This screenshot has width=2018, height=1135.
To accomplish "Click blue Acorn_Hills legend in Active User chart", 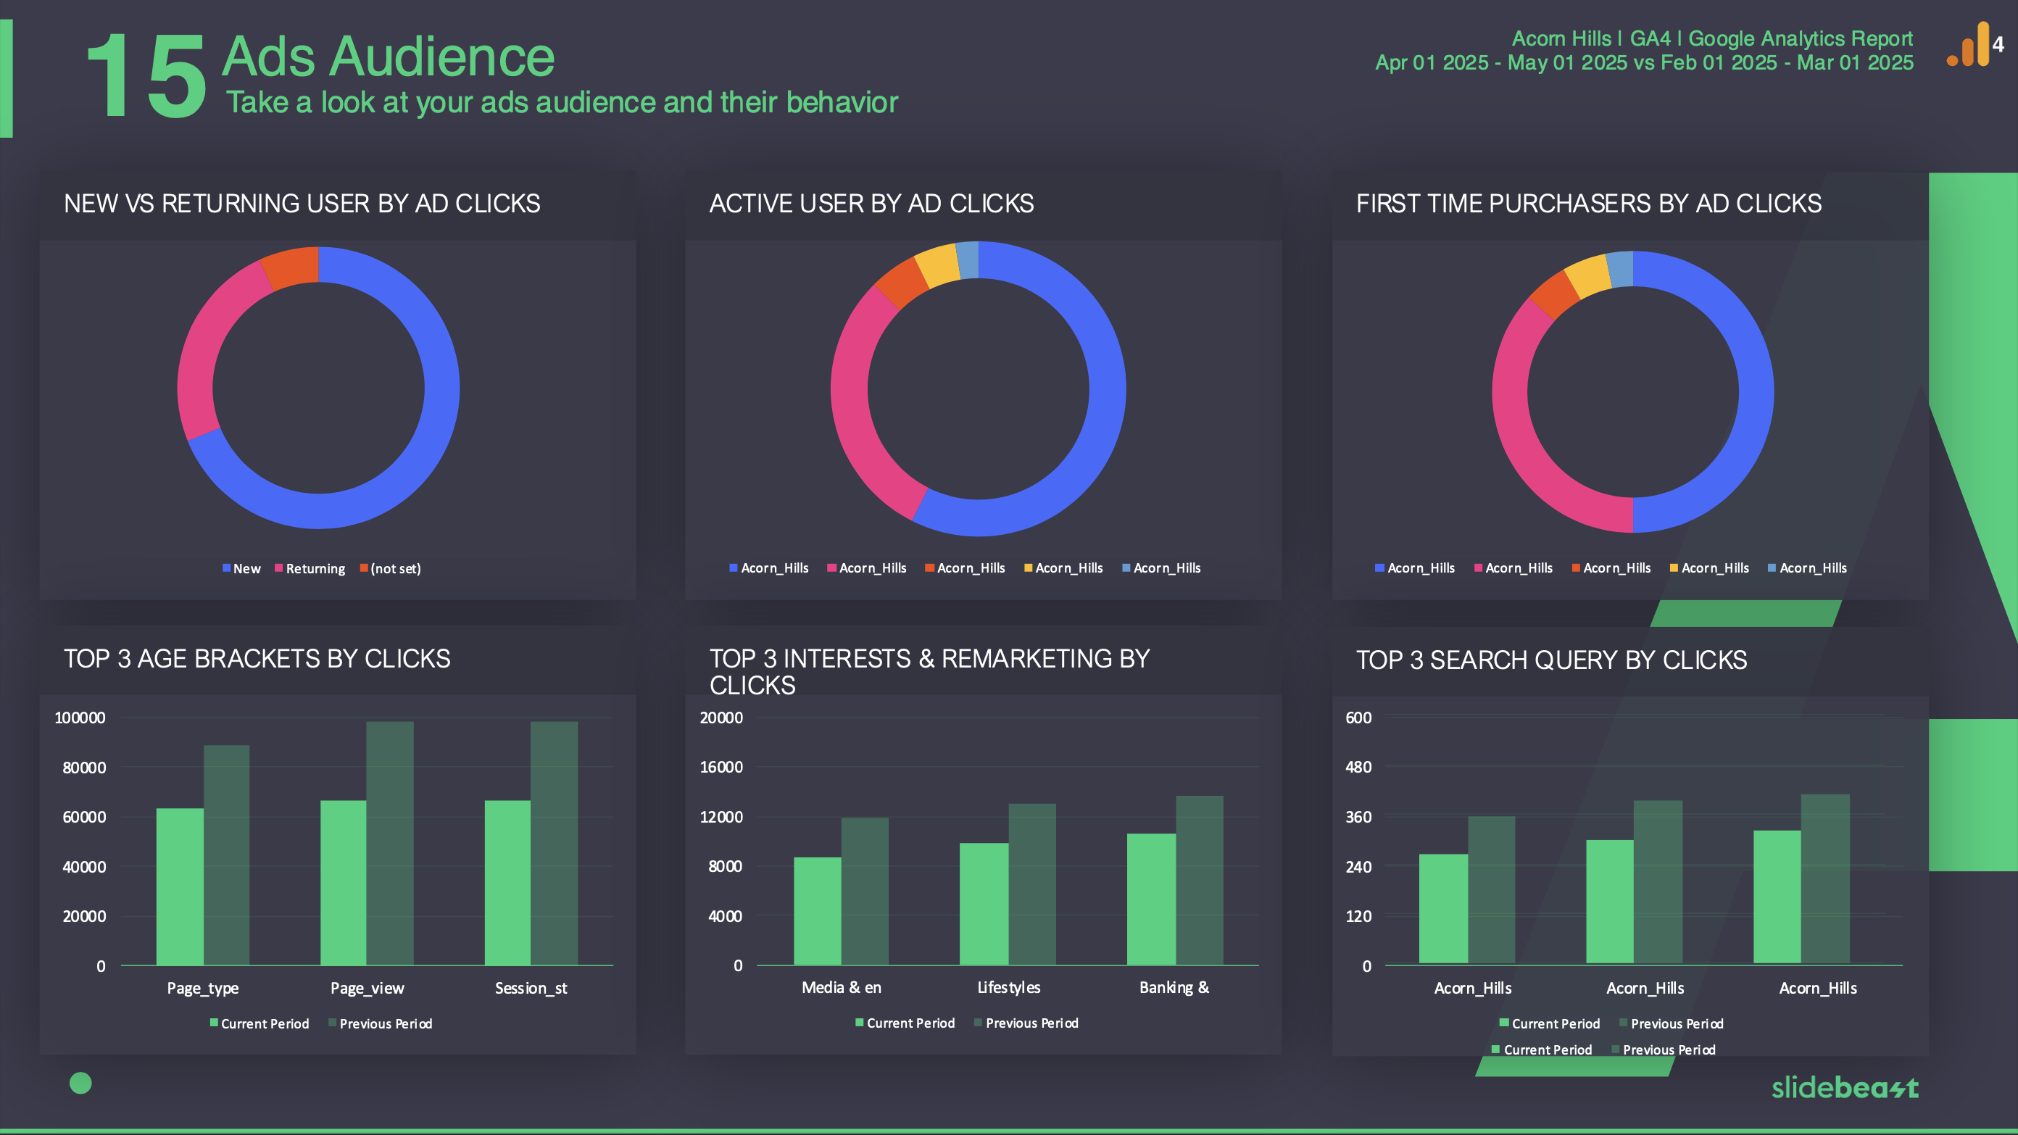I will tap(768, 568).
